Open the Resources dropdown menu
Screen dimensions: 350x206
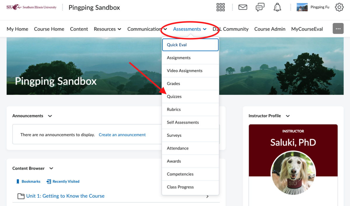point(107,29)
